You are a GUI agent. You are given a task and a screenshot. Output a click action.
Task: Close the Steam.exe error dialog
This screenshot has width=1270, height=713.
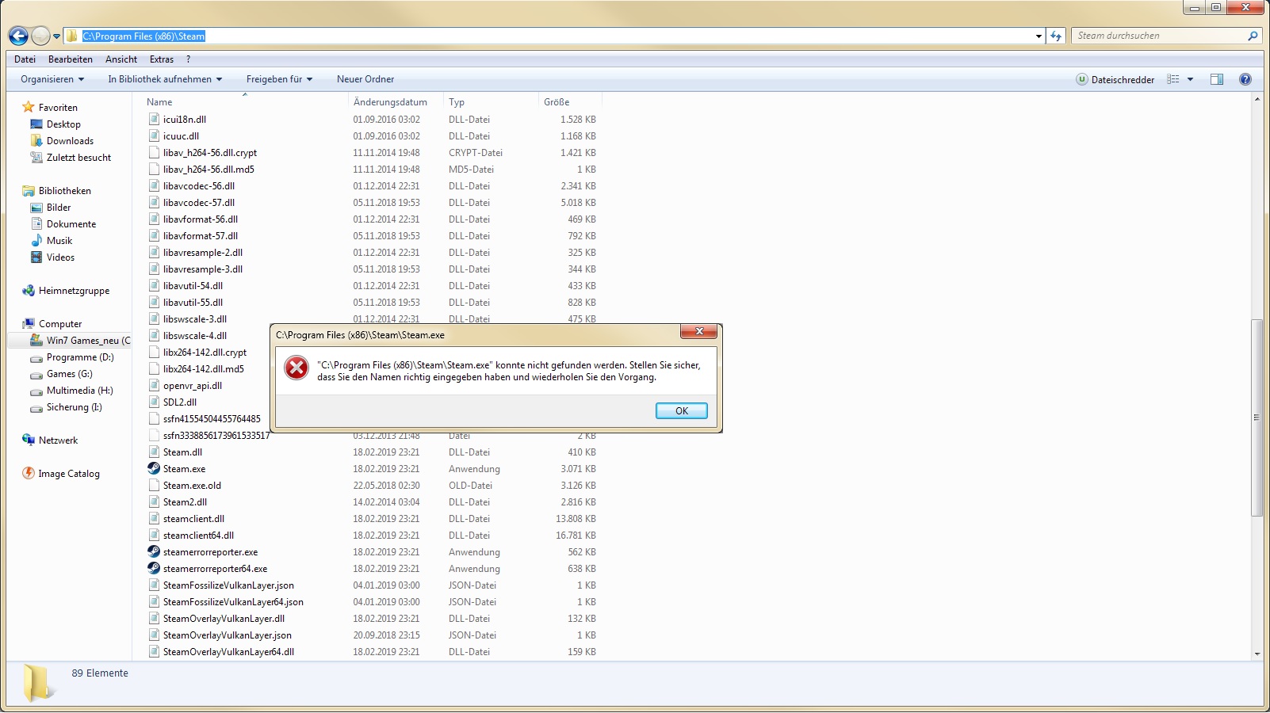[699, 332]
